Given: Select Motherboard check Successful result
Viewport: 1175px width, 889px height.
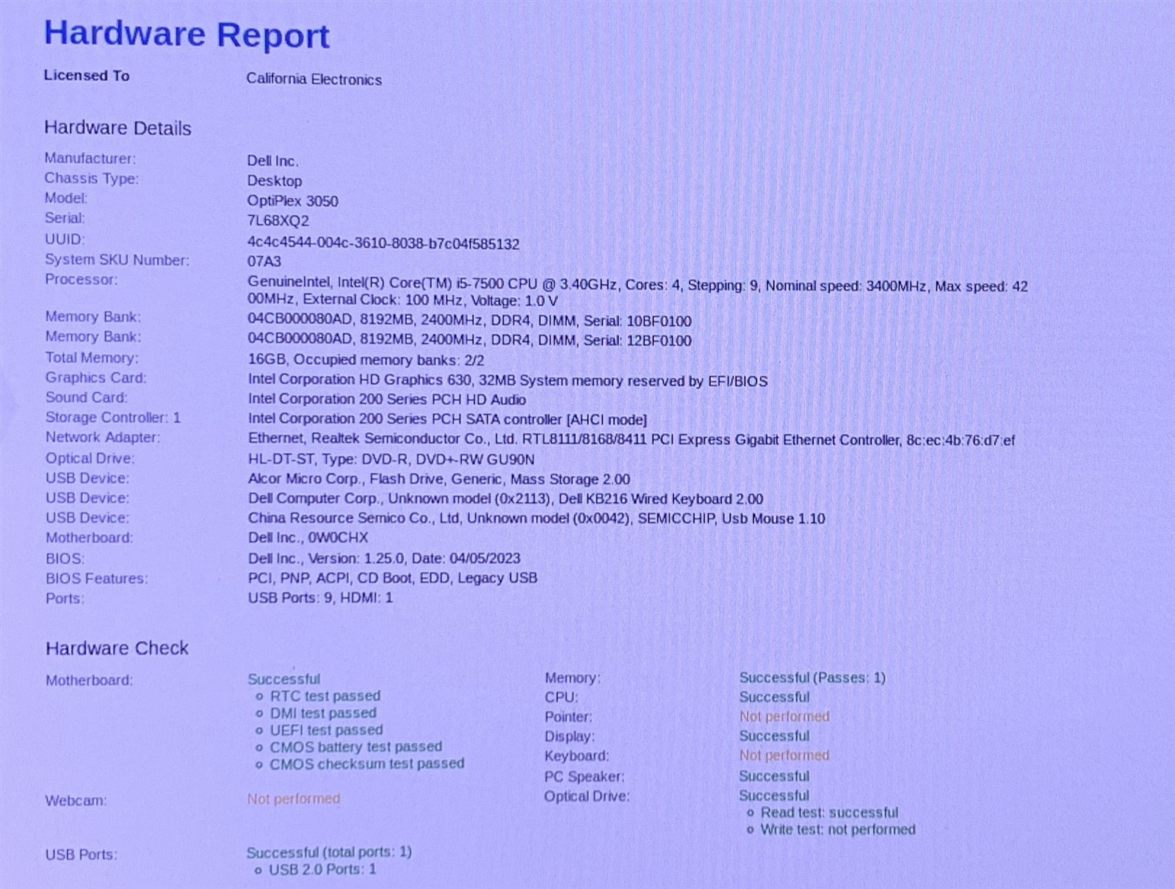Looking at the screenshot, I should pos(283,679).
